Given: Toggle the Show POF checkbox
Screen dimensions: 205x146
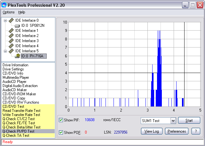Looking at the screenshot, I should (x=61, y=132).
